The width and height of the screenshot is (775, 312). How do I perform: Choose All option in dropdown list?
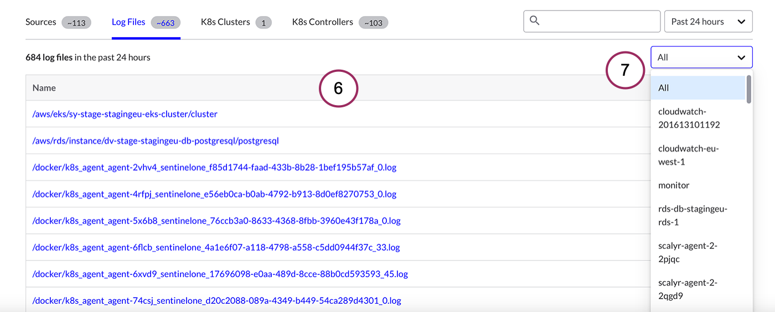[x=664, y=88]
